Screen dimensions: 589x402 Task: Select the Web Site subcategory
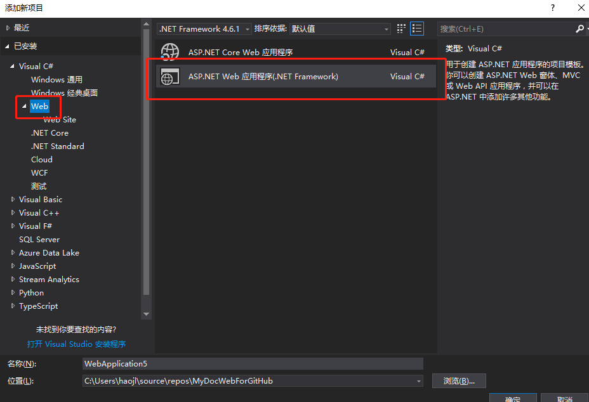tap(60, 120)
